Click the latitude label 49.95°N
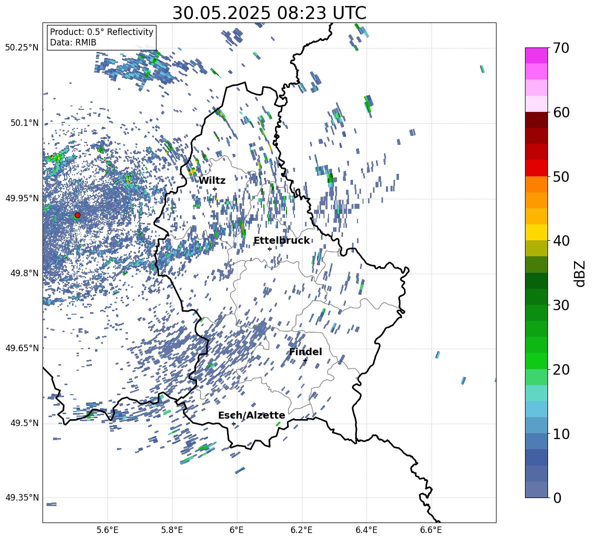 coord(22,198)
